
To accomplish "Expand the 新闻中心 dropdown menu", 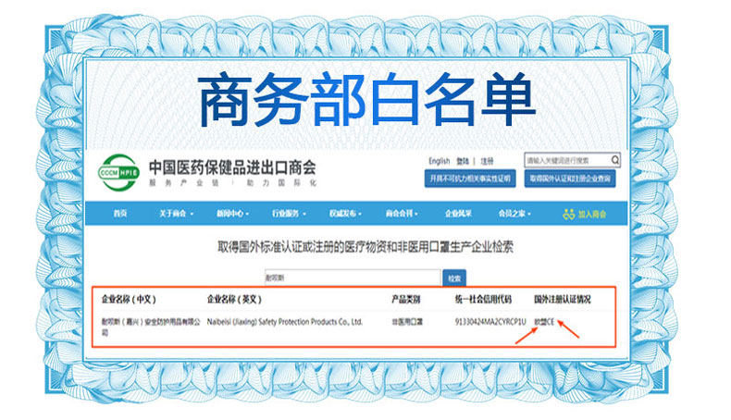I will 233,214.
